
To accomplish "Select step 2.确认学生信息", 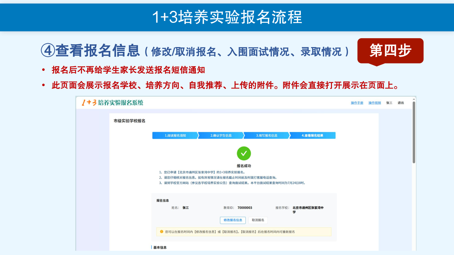I will coord(221,135).
